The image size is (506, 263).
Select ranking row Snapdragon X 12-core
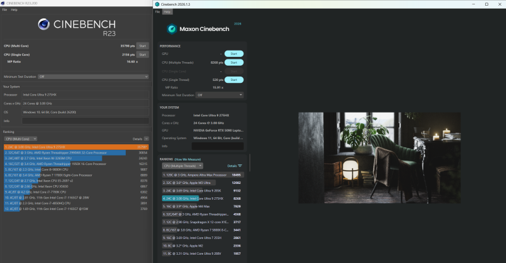(202, 222)
